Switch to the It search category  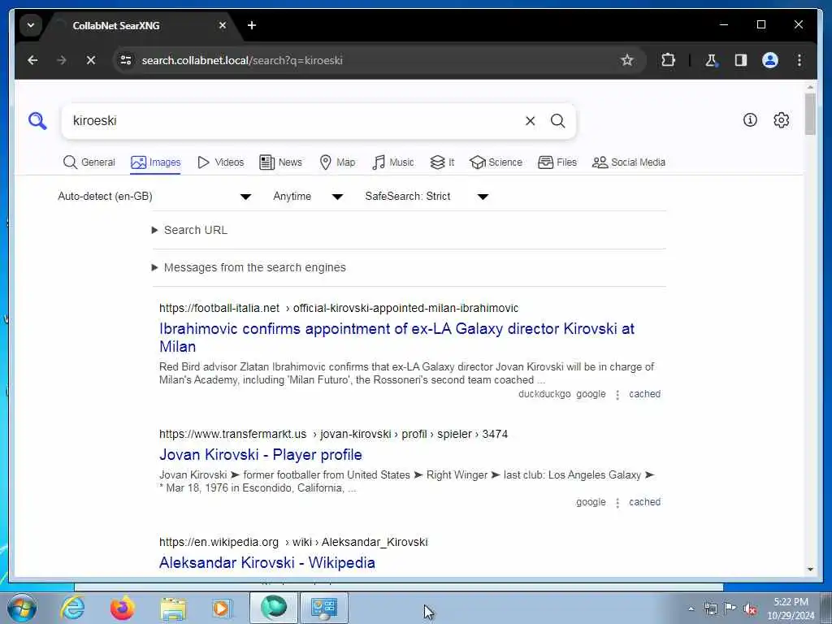(442, 162)
